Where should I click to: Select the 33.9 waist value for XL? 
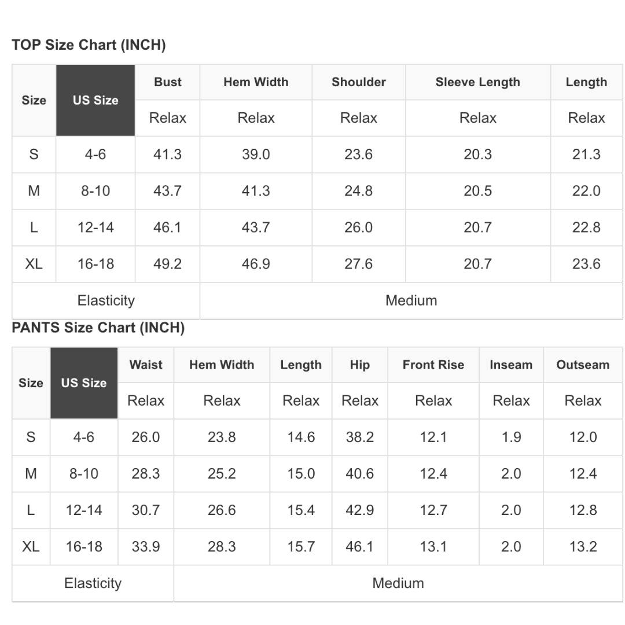click(x=146, y=546)
